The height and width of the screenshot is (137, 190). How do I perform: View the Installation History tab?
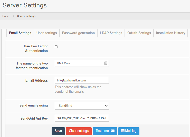coord(170,33)
